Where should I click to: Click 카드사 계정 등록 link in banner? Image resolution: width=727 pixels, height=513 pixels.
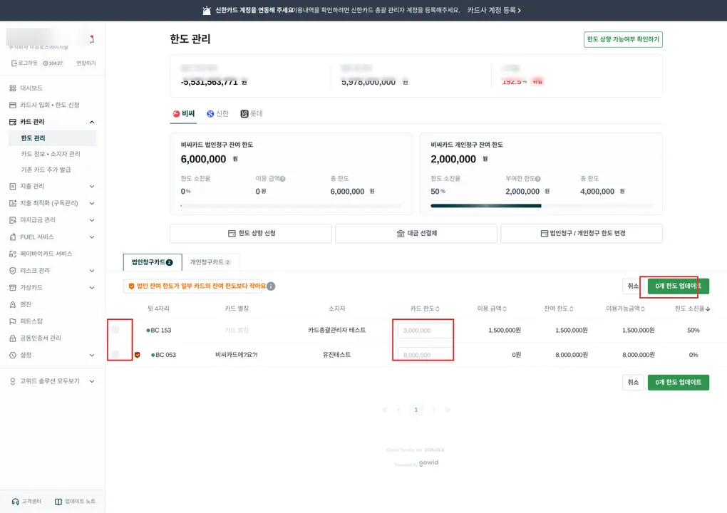coord(494,10)
